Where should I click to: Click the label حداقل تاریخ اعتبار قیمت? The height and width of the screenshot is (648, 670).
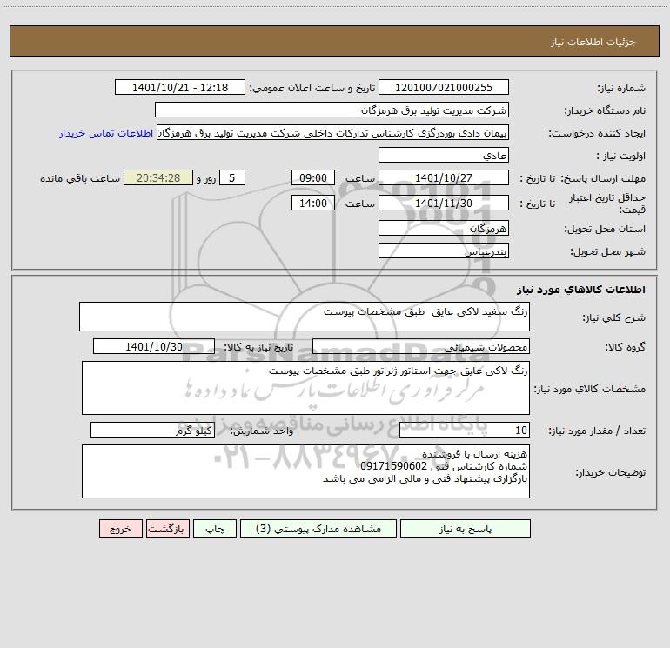607,204
